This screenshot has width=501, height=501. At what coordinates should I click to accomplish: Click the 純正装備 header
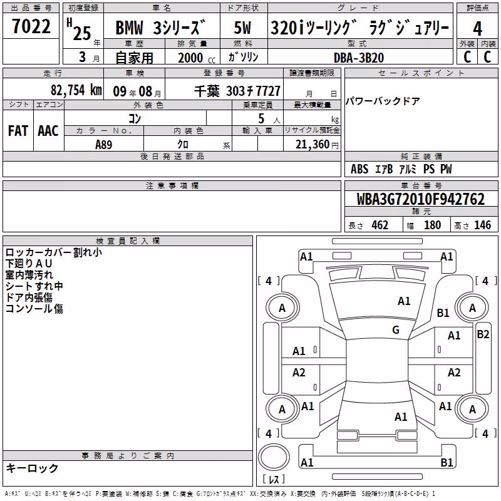point(421,156)
